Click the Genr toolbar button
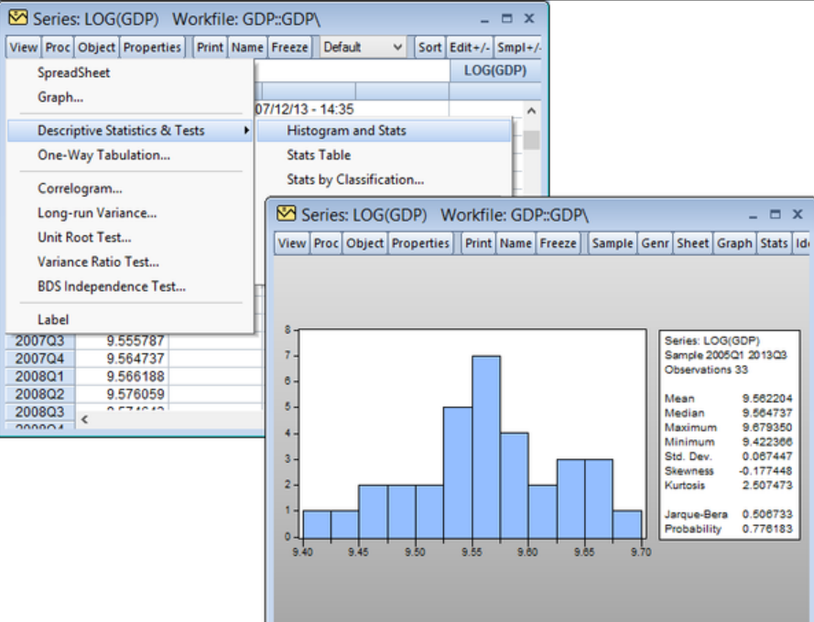 click(656, 243)
